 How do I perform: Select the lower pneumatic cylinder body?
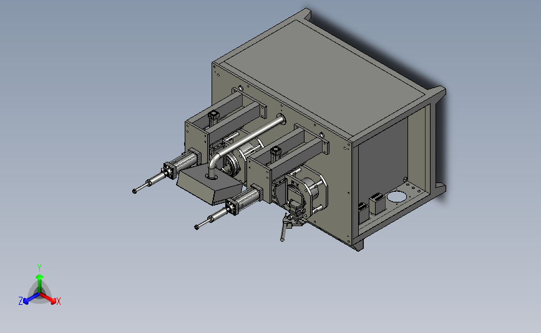point(244,201)
